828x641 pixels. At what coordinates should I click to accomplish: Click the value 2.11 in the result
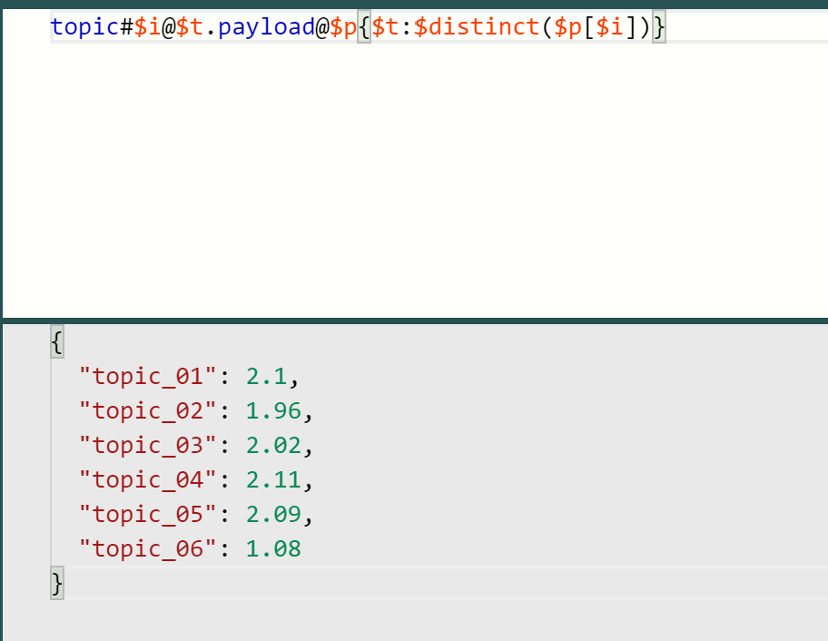pos(273,480)
